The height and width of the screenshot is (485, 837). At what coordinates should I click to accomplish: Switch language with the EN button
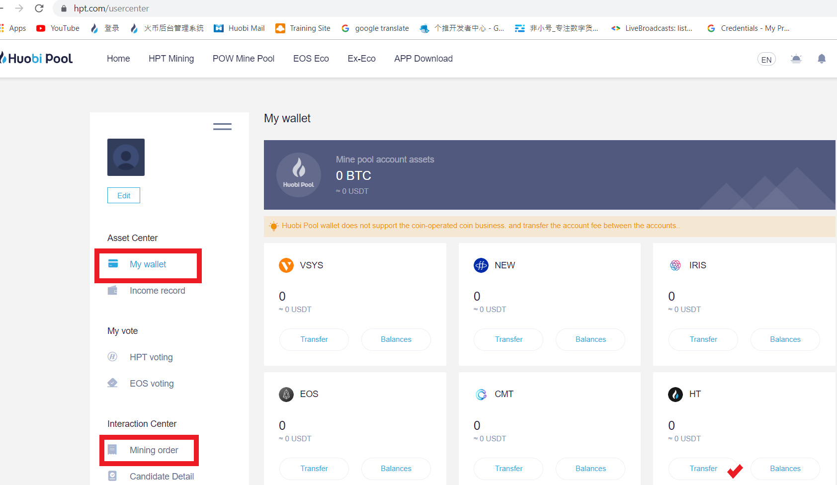pyautogui.click(x=766, y=60)
